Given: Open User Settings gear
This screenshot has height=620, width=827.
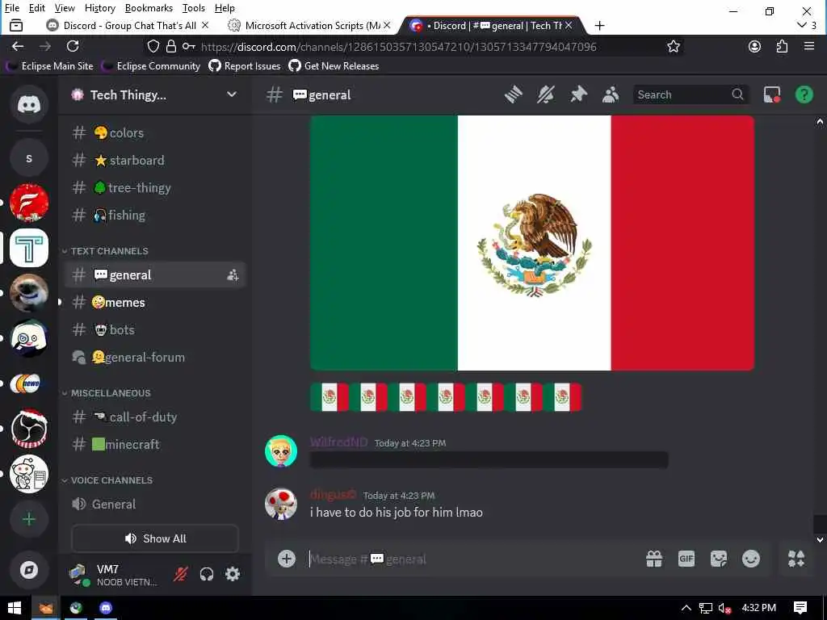Looking at the screenshot, I should click(233, 574).
